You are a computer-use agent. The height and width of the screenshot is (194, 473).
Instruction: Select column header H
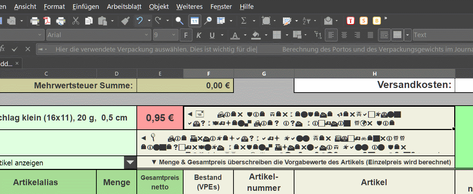pyautogui.click(x=375, y=74)
